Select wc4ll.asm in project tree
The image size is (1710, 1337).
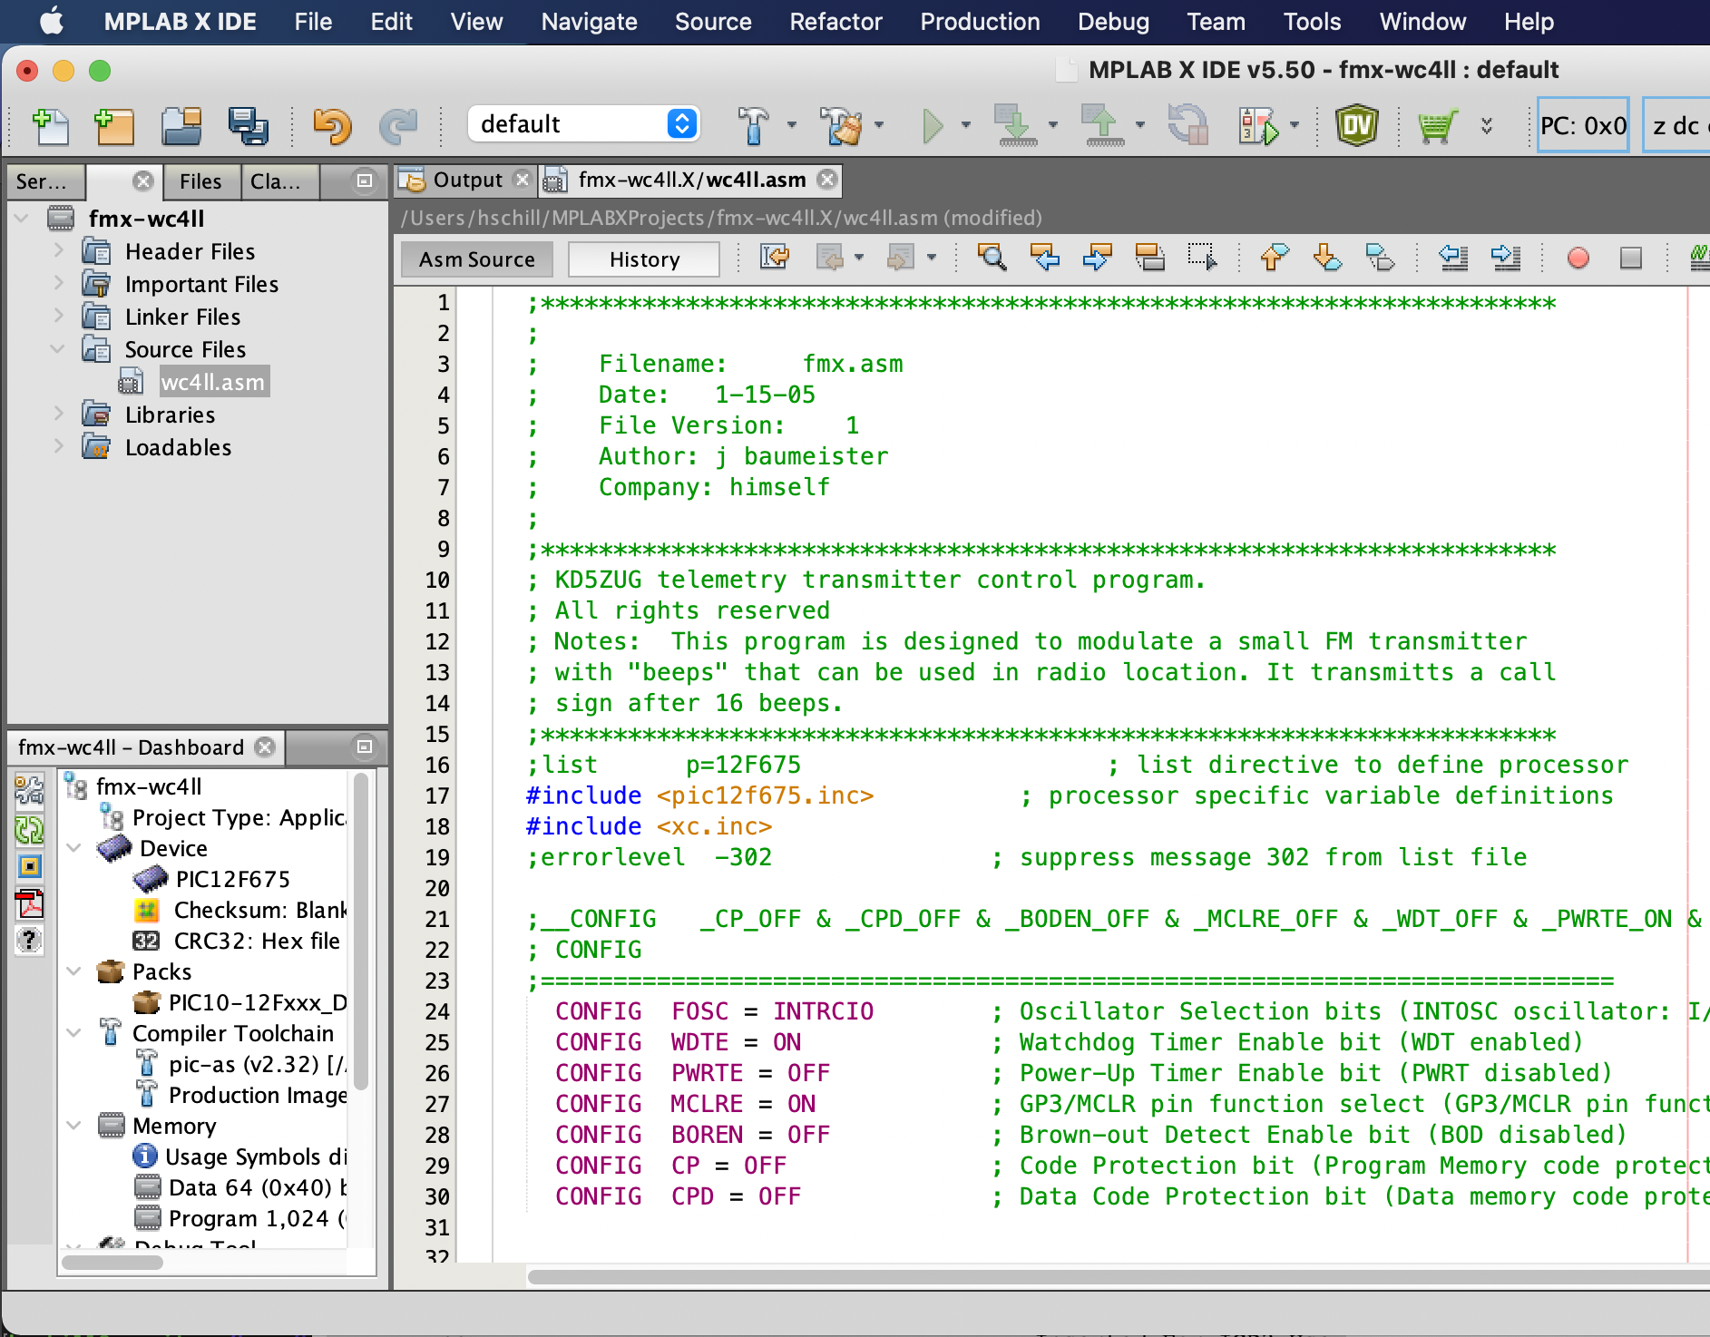[212, 382]
